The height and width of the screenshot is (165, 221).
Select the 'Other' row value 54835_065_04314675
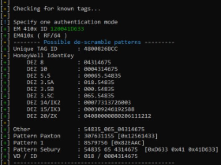(114, 129)
